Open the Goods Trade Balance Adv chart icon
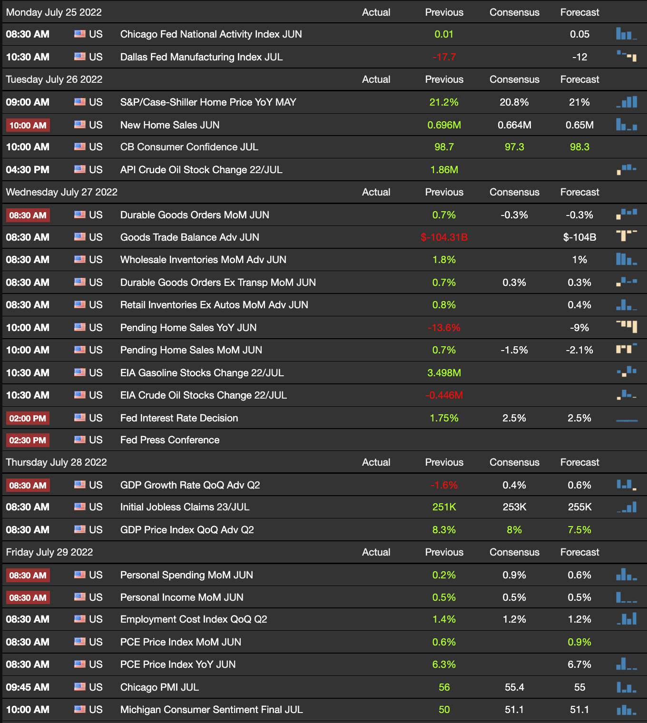This screenshot has height=723, width=647. click(x=627, y=236)
